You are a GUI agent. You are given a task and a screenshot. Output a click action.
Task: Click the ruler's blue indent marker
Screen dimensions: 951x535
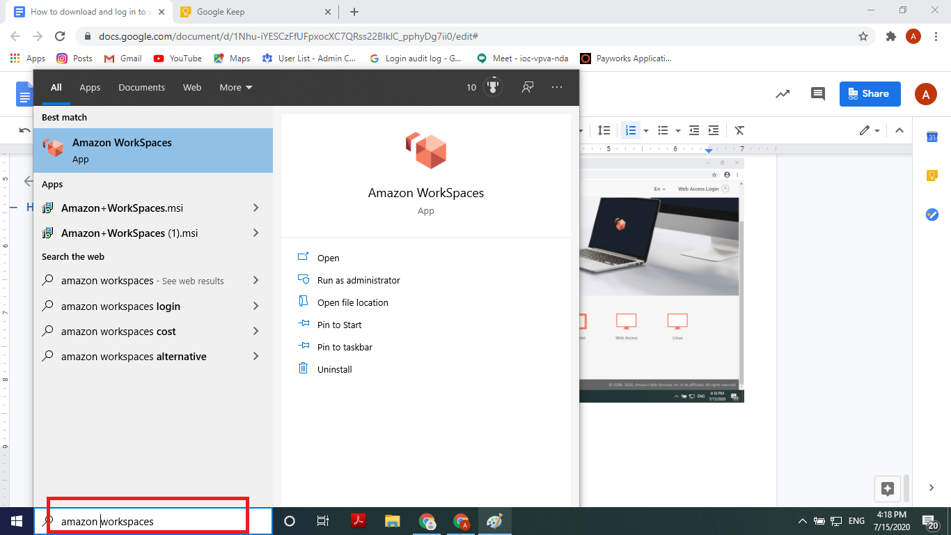[x=709, y=150]
